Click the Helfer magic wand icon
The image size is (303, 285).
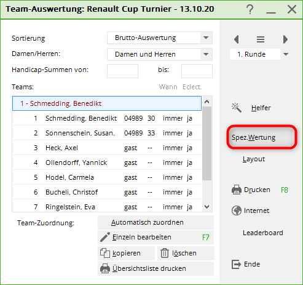pos(237,108)
